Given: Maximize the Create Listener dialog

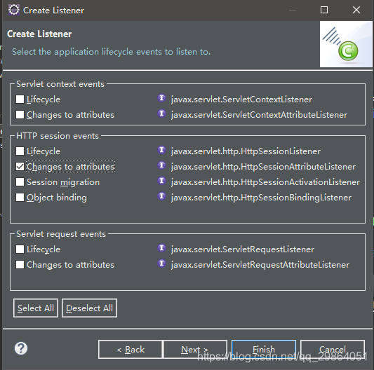Looking at the screenshot, I should click(x=324, y=10).
